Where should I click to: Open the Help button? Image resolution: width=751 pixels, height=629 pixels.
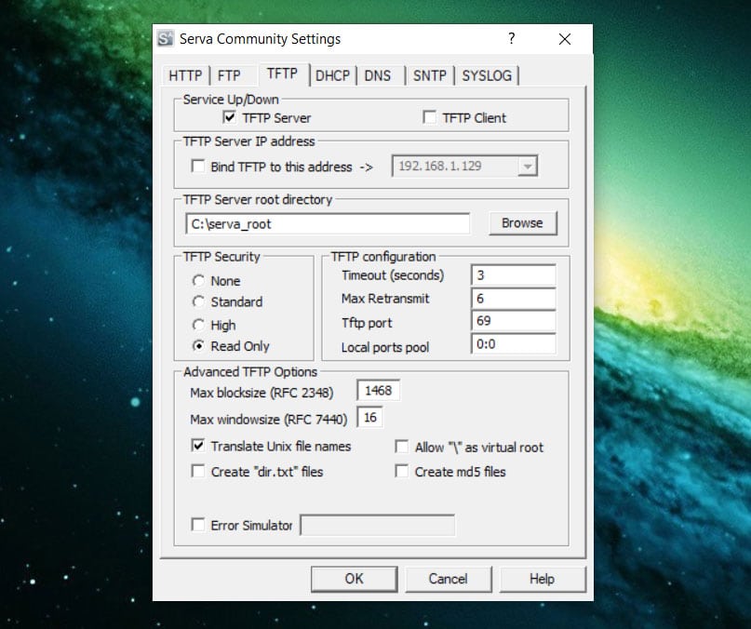[543, 579]
